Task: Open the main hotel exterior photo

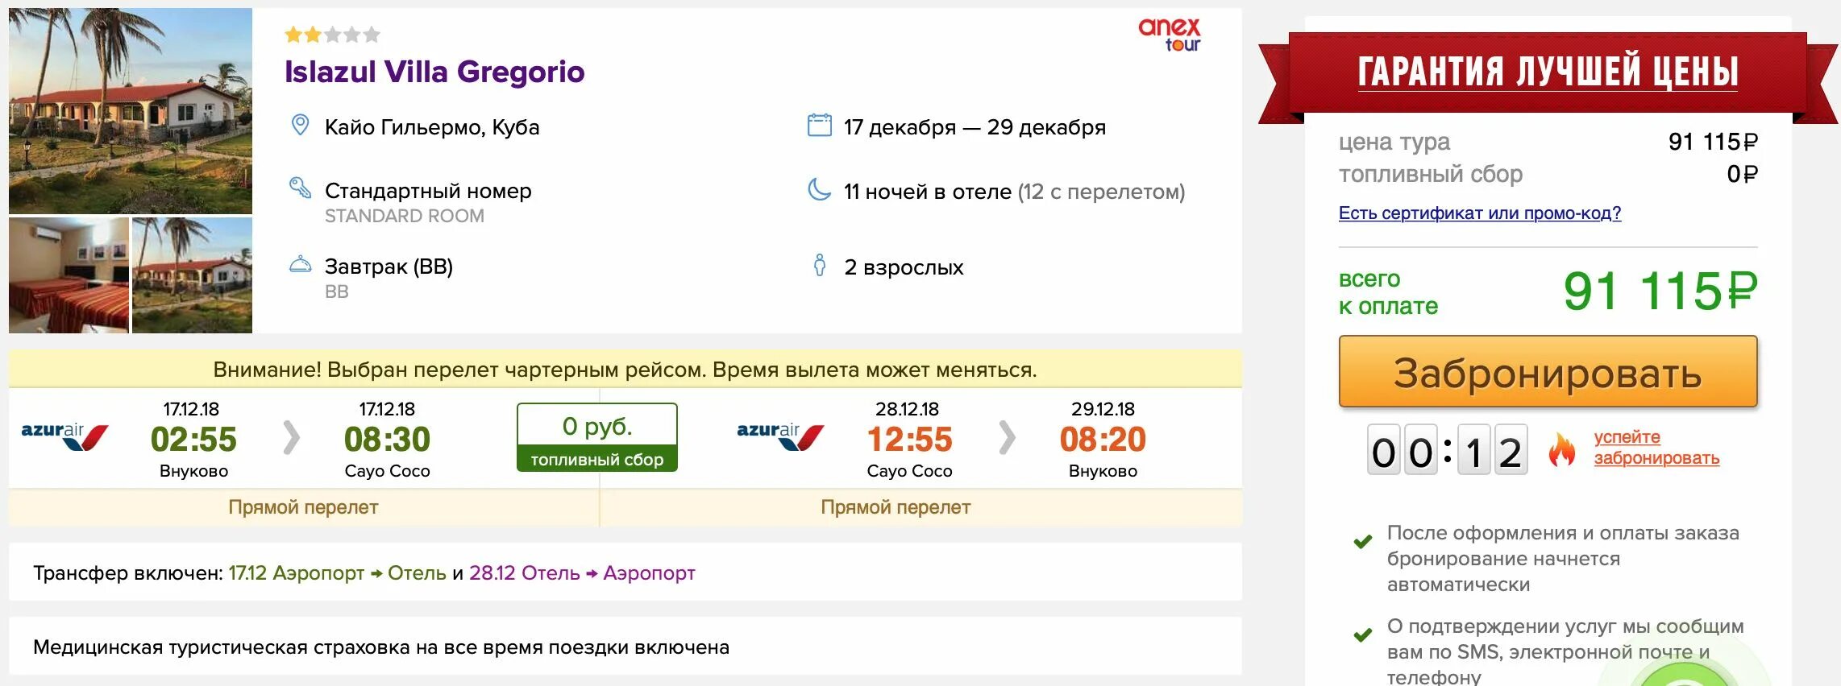Action: pos(131,111)
